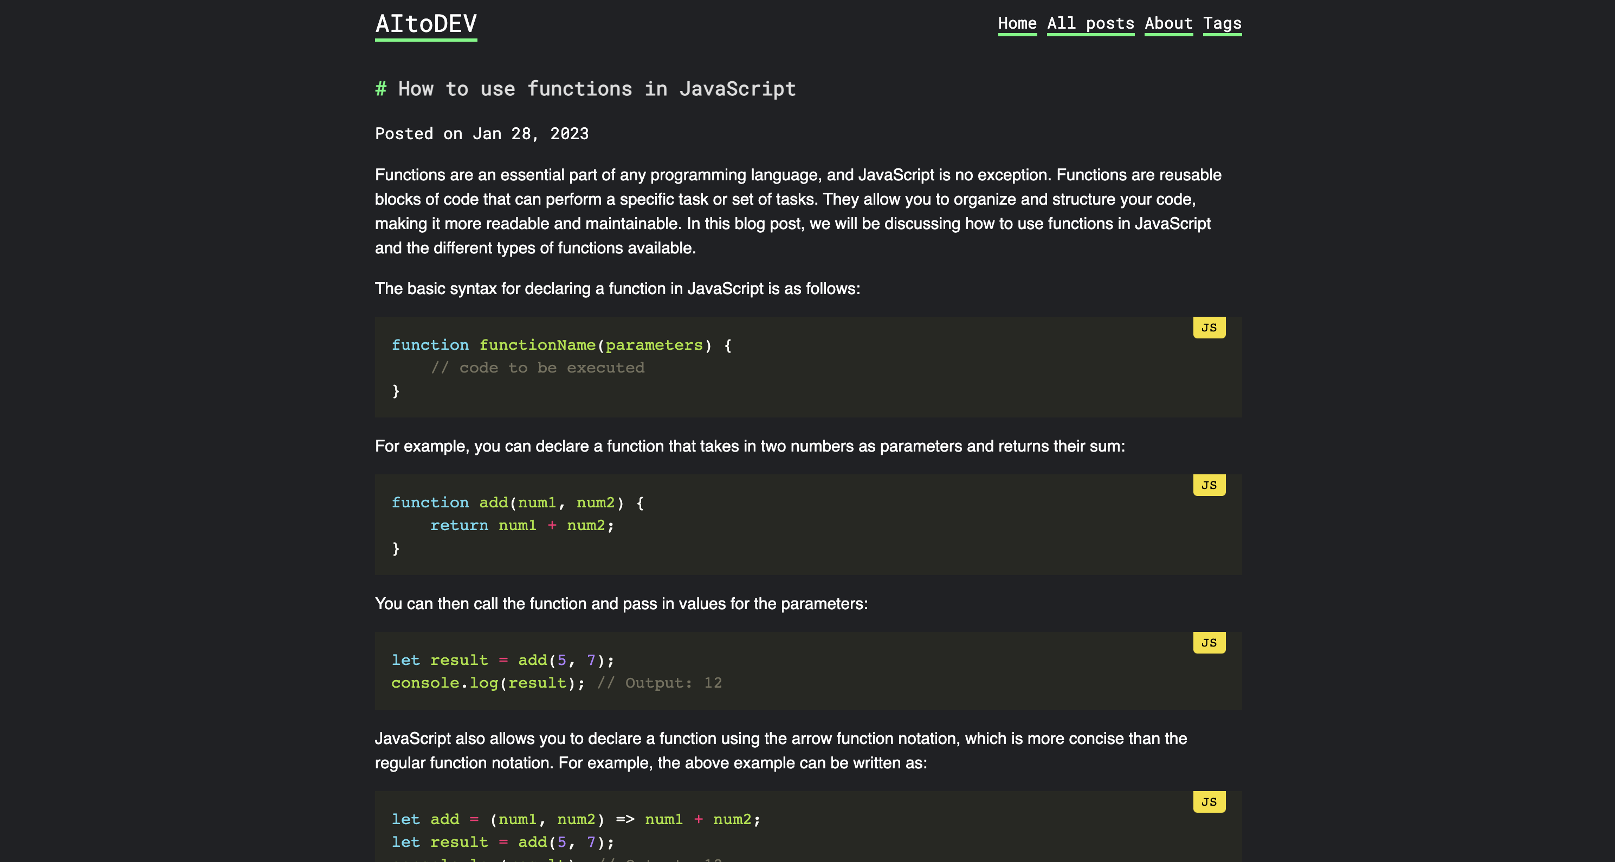
Task: Click the comment "// code to be executed"
Action: (x=537, y=368)
